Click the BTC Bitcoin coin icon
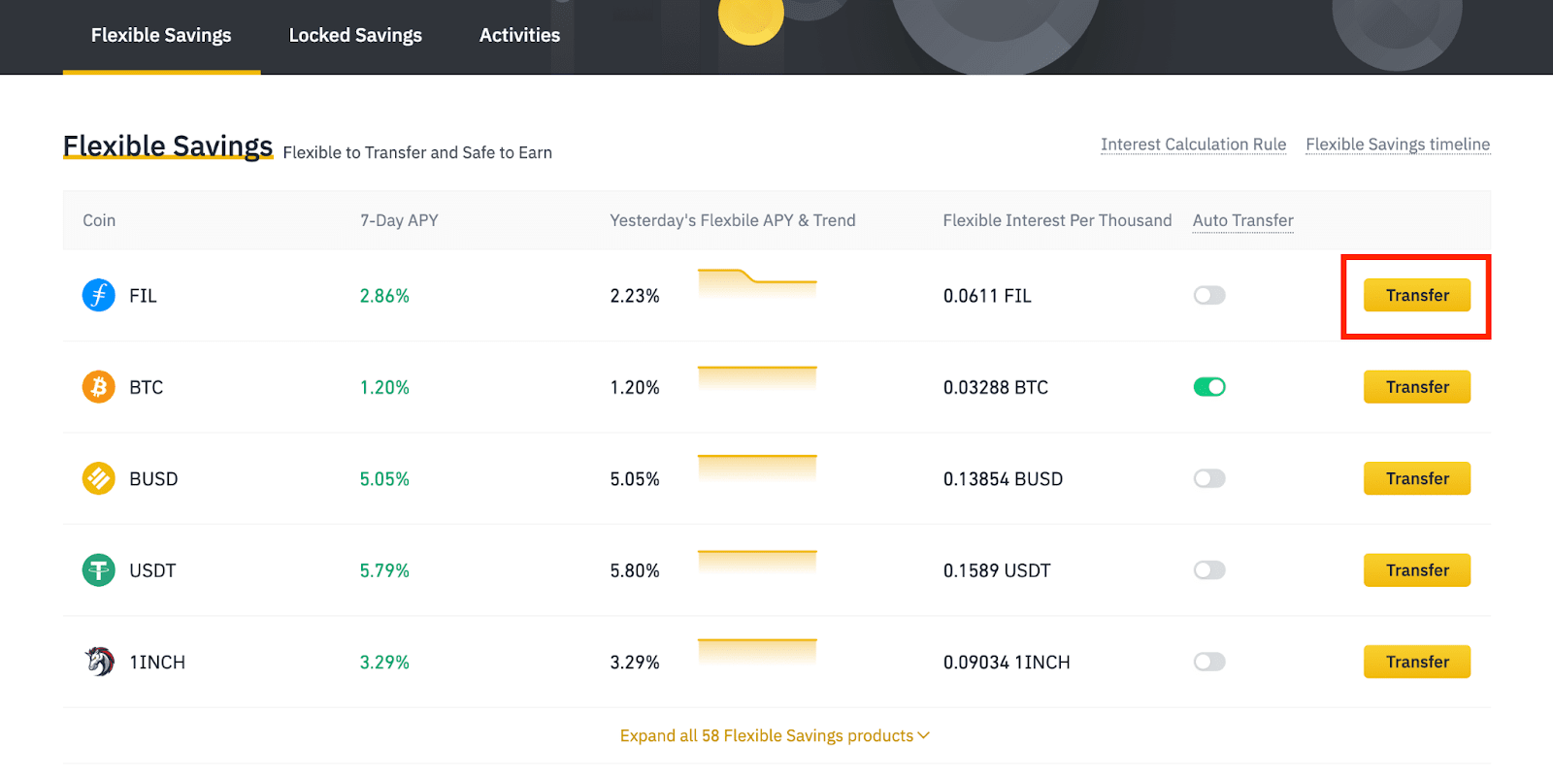Screen dimensions: 1553x778 point(98,387)
